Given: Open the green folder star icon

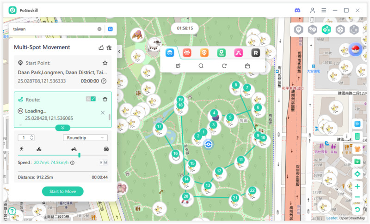Looking at the screenshot, I should tap(357, 161).
